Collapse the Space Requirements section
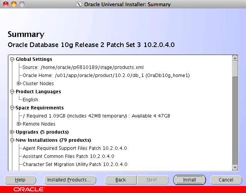 click(12, 108)
